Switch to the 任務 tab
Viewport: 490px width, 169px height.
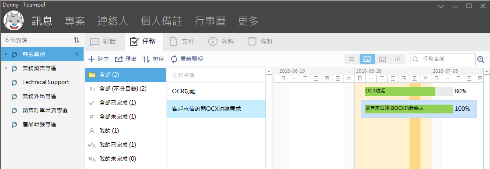tap(144, 42)
